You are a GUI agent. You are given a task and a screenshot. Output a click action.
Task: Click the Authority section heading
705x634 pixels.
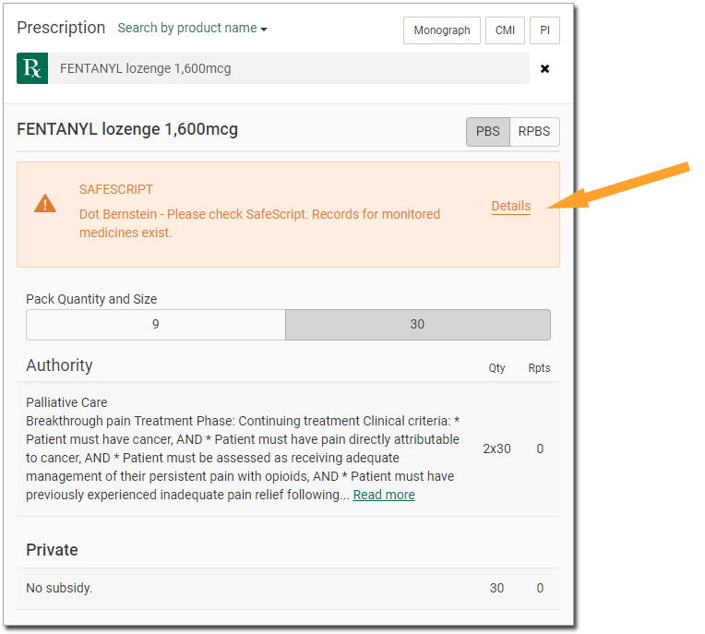click(59, 365)
